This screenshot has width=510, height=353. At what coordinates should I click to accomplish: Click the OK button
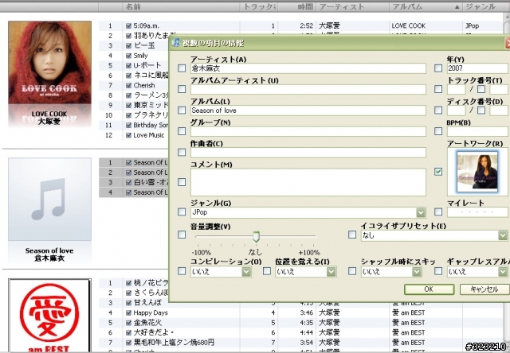[429, 289]
